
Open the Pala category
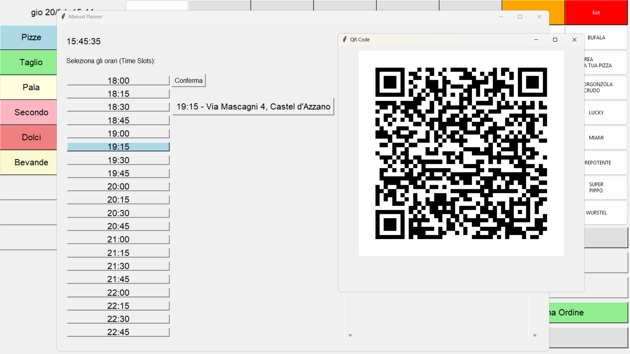pyautogui.click(x=29, y=87)
